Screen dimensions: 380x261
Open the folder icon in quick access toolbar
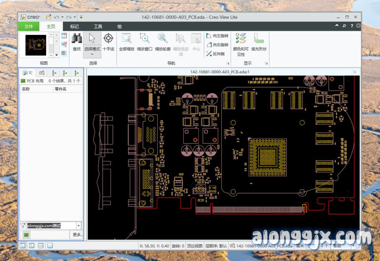(48, 17)
